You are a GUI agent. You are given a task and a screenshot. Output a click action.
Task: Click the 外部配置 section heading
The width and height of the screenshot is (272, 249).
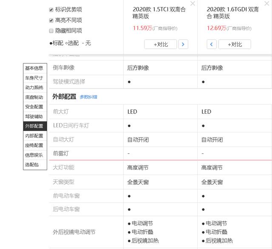(x=64, y=97)
